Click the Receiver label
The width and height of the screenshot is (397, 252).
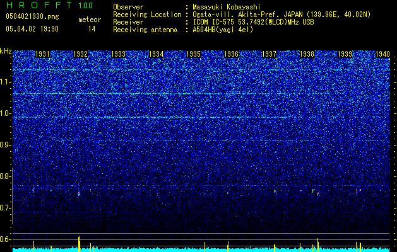(128, 22)
